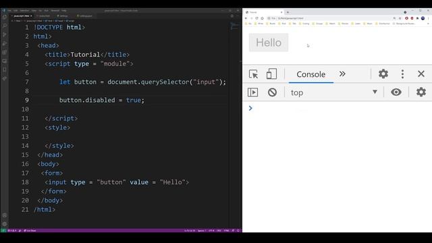Open the Search view in VS Code activity bar

pos(5,26)
